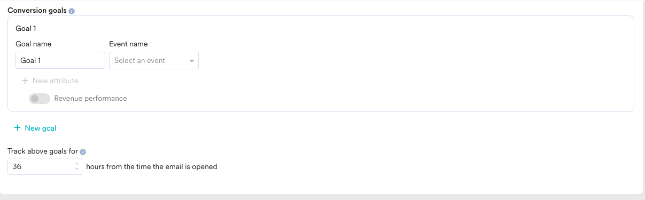Click the New attribute button text
This screenshot has height=200, width=645.
point(55,81)
